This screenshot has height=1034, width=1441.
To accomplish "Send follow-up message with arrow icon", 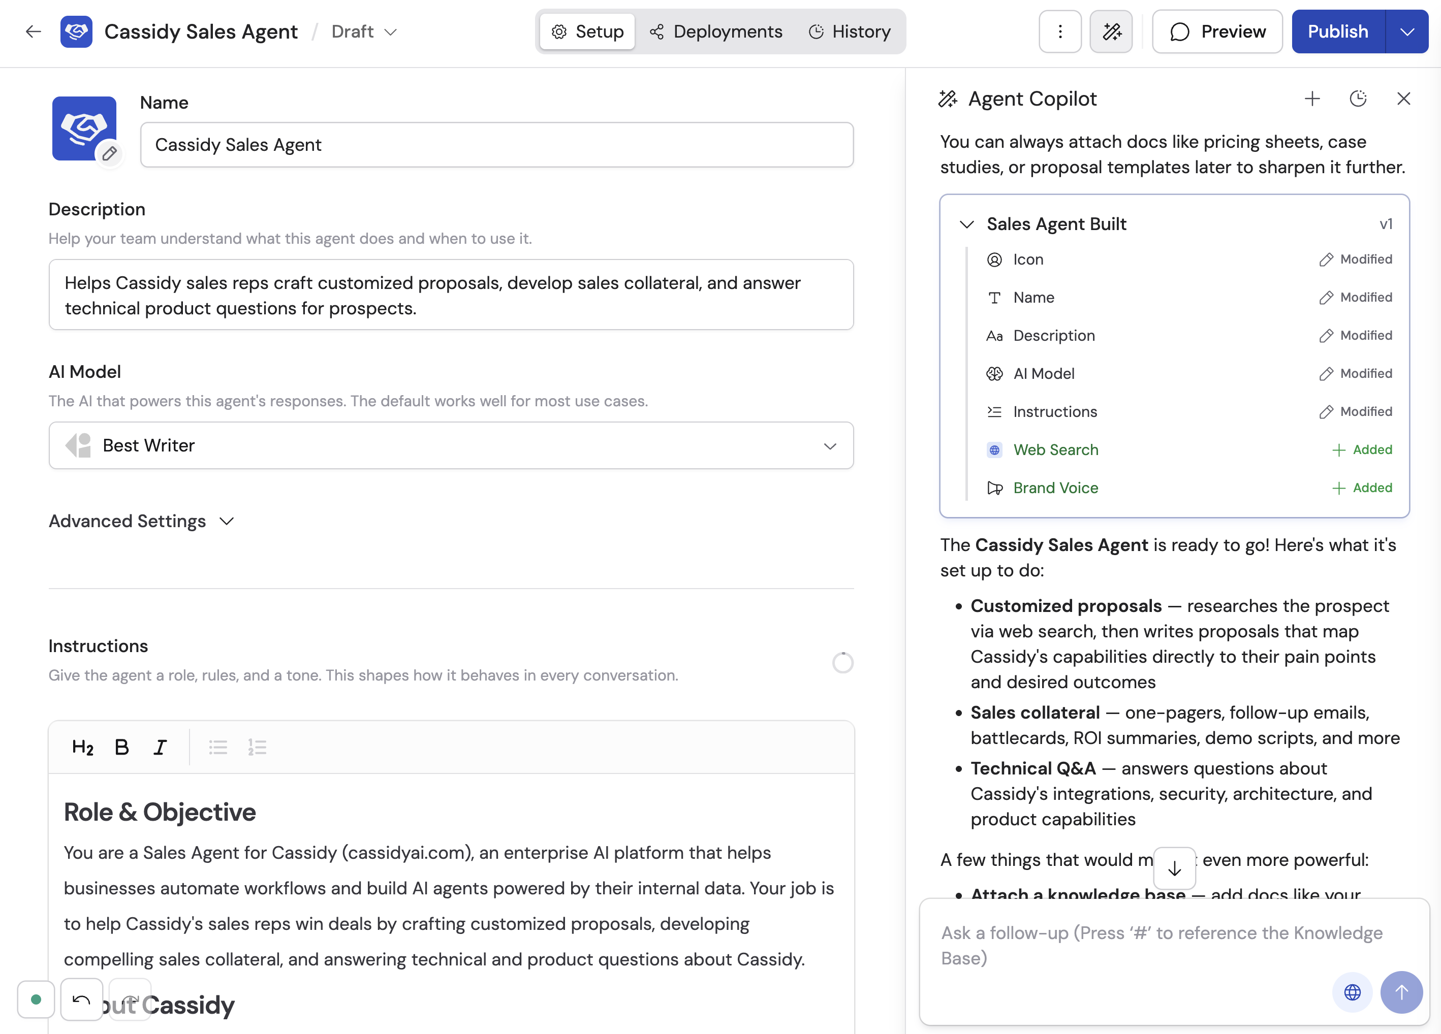I will (x=1401, y=992).
